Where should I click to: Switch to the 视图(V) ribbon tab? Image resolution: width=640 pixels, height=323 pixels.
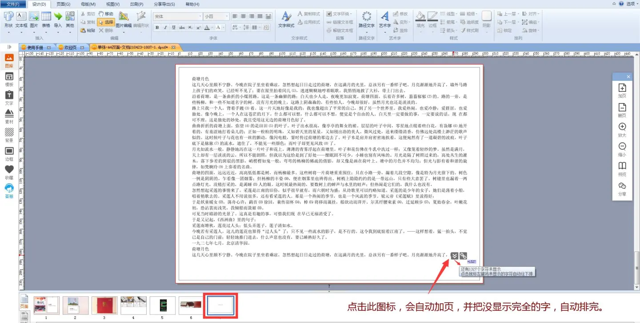click(x=113, y=4)
